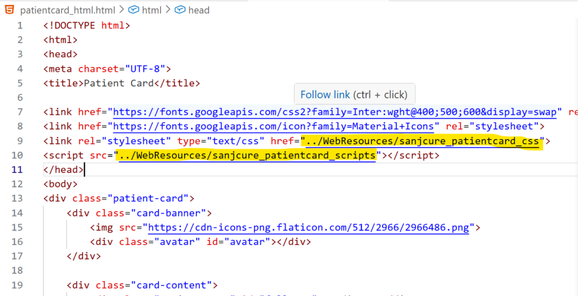Select the head breadcrumb segment
Image resolution: width=578 pixels, height=296 pixels.
pyautogui.click(x=198, y=10)
